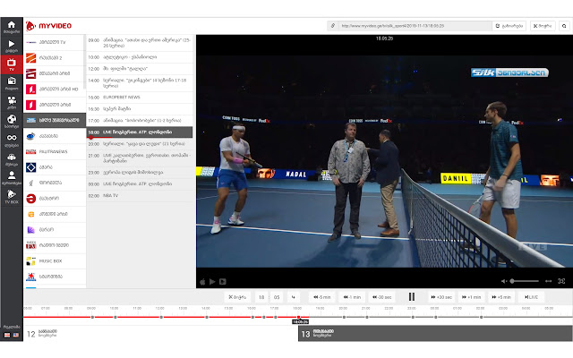Click the hour field showing 18
573x358 pixels.
coord(261,297)
